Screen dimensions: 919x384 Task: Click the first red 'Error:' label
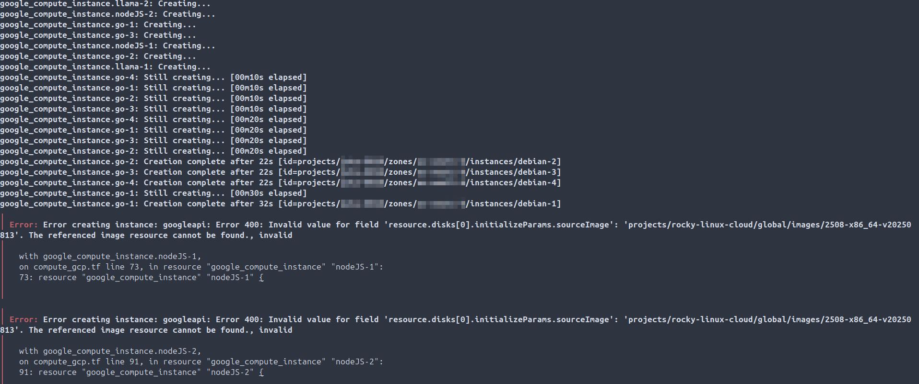click(24, 225)
